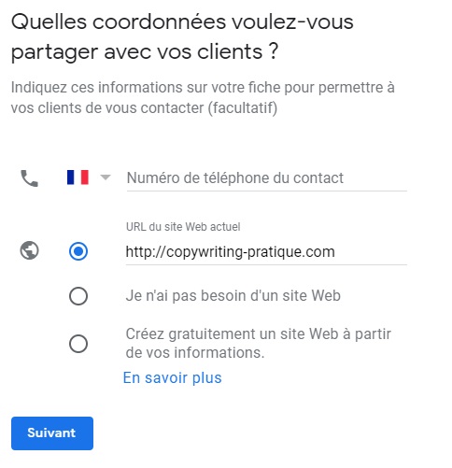
Task: Choose the no website needed radio option
Action: tap(78, 296)
